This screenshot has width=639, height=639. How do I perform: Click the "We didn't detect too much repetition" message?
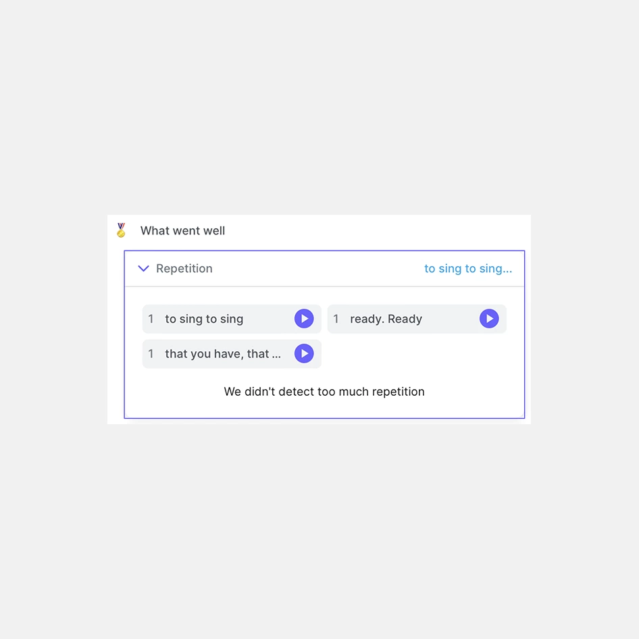[x=324, y=392]
